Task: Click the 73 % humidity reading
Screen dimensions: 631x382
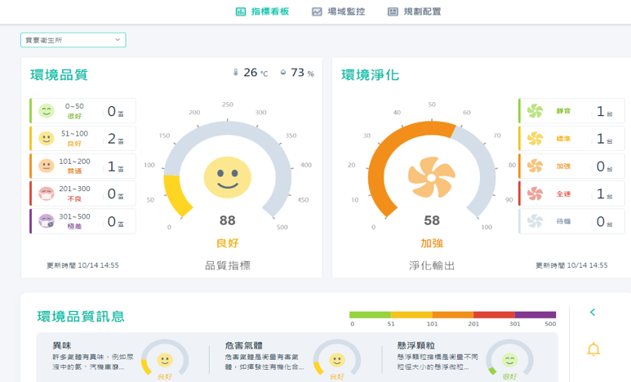Action: pyautogui.click(x=302, y=73)
